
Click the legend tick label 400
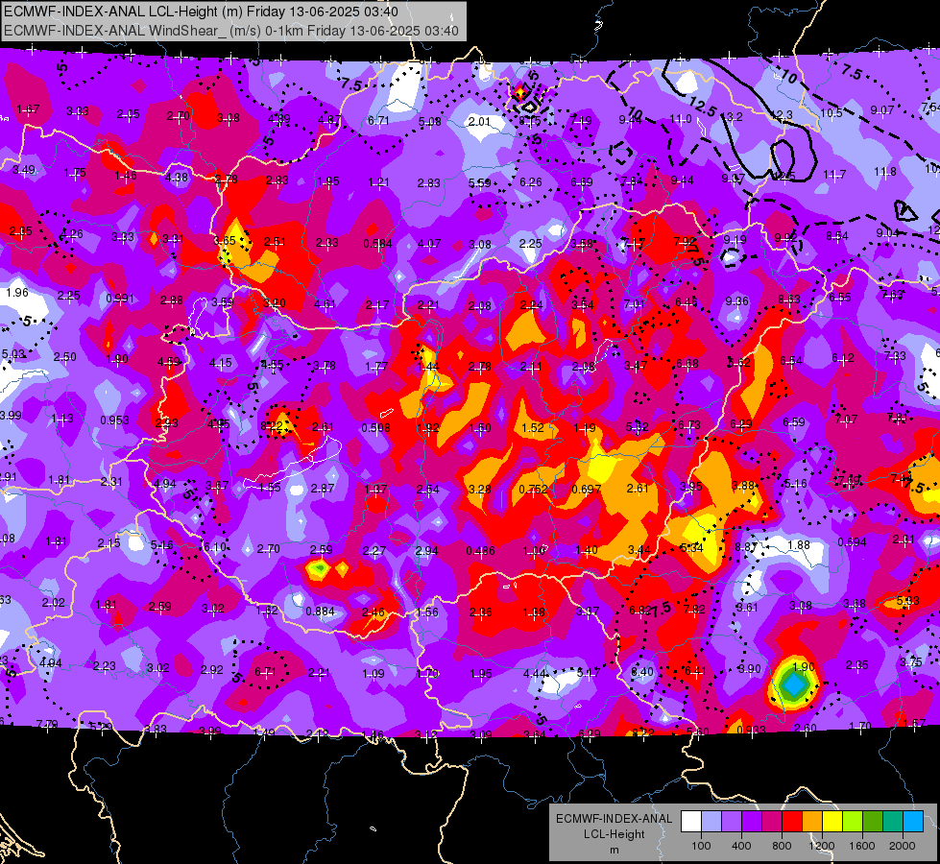pos(741,846)
